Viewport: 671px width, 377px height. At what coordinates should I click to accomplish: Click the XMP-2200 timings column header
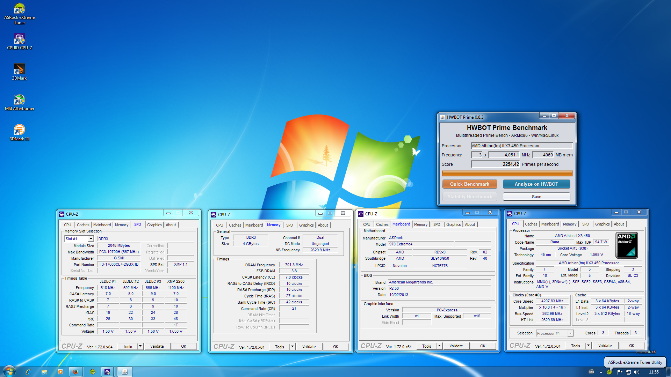pyautogui.click(x=176, y=281)
